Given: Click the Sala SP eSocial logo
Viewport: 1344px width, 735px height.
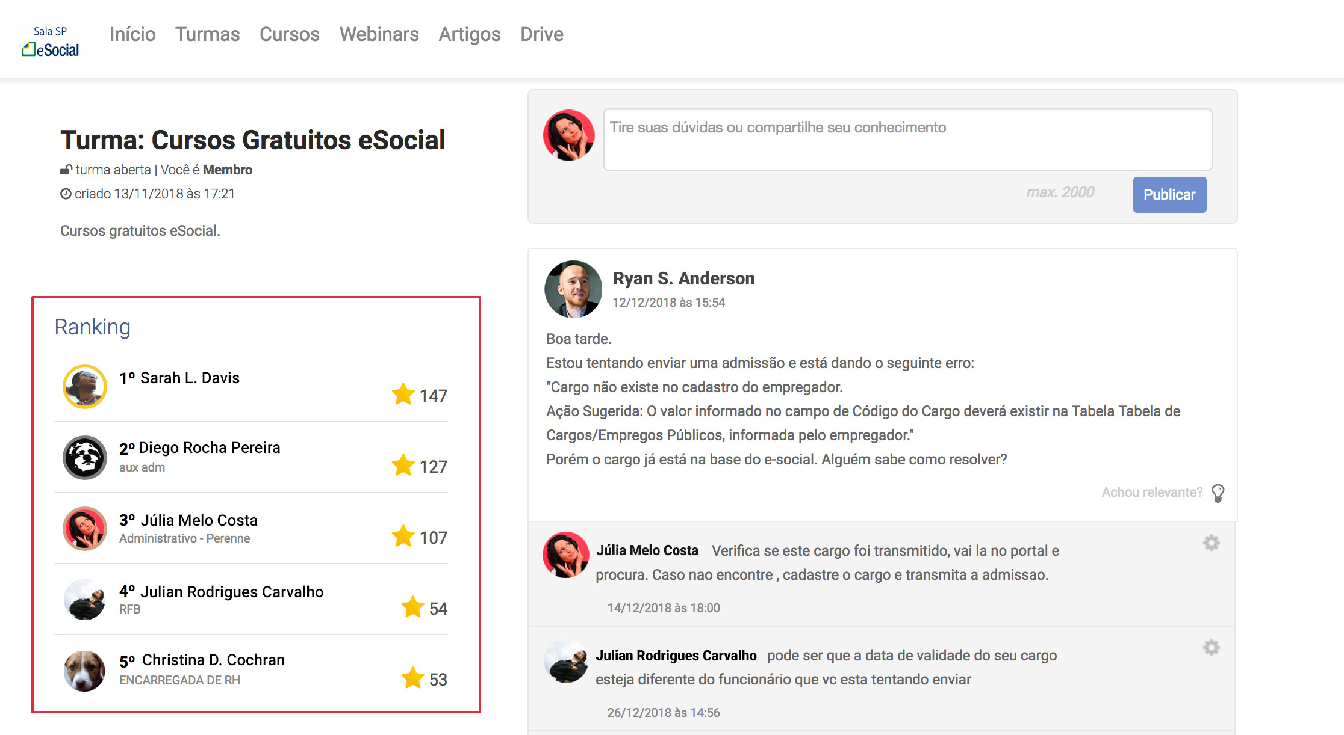Looking at the screenshot, I should pos(51,41).
